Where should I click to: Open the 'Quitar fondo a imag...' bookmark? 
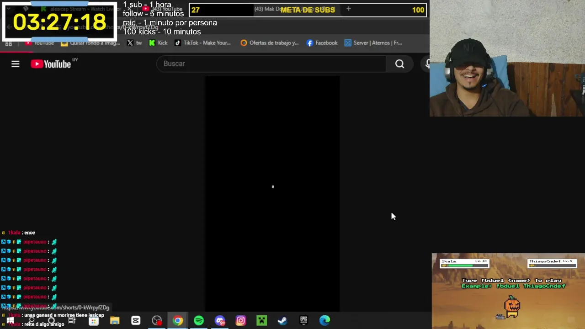tap(90, 43)
